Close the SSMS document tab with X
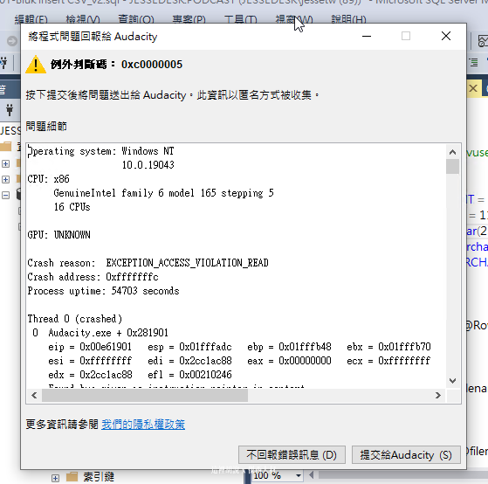The image size is (488, 484). tap(473, 88)
